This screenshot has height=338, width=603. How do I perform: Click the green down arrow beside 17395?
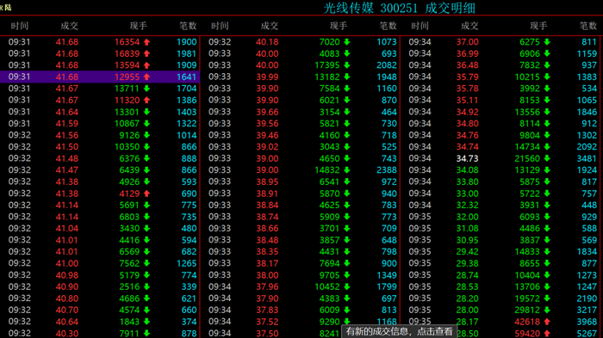(347, 65)
